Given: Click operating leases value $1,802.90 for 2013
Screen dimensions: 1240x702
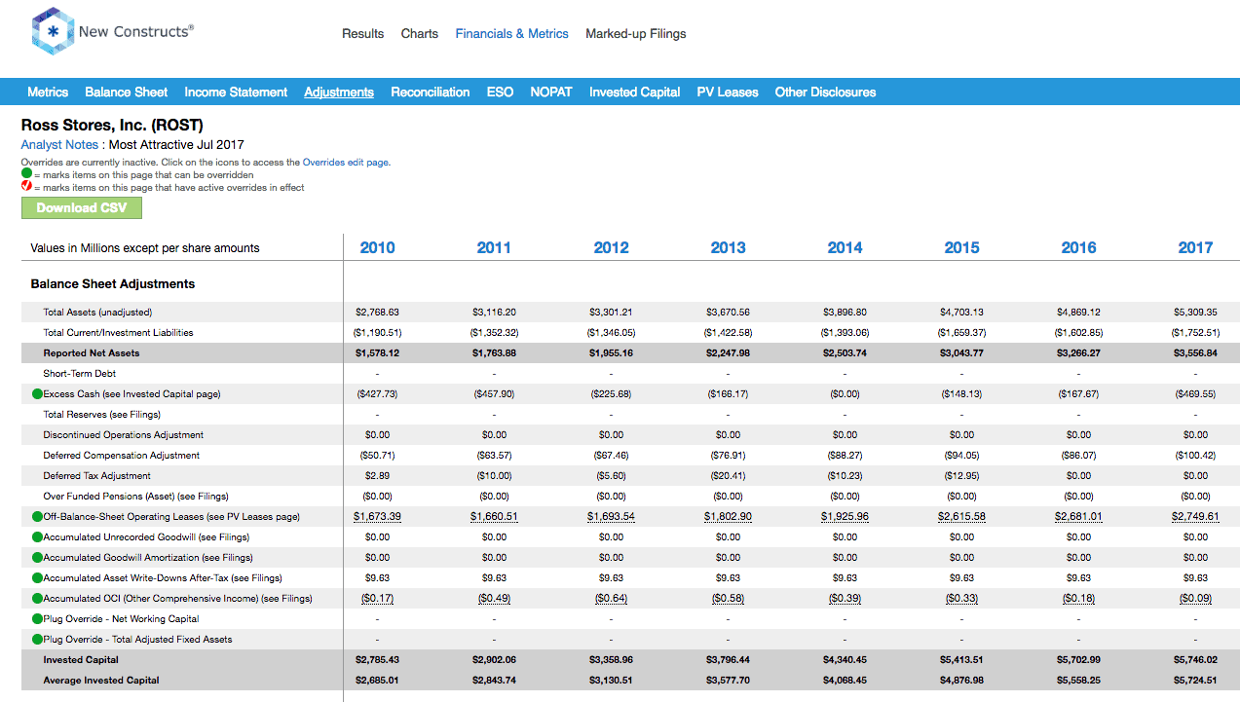Looking at the screenshot, I should click(x=728, y=517).
